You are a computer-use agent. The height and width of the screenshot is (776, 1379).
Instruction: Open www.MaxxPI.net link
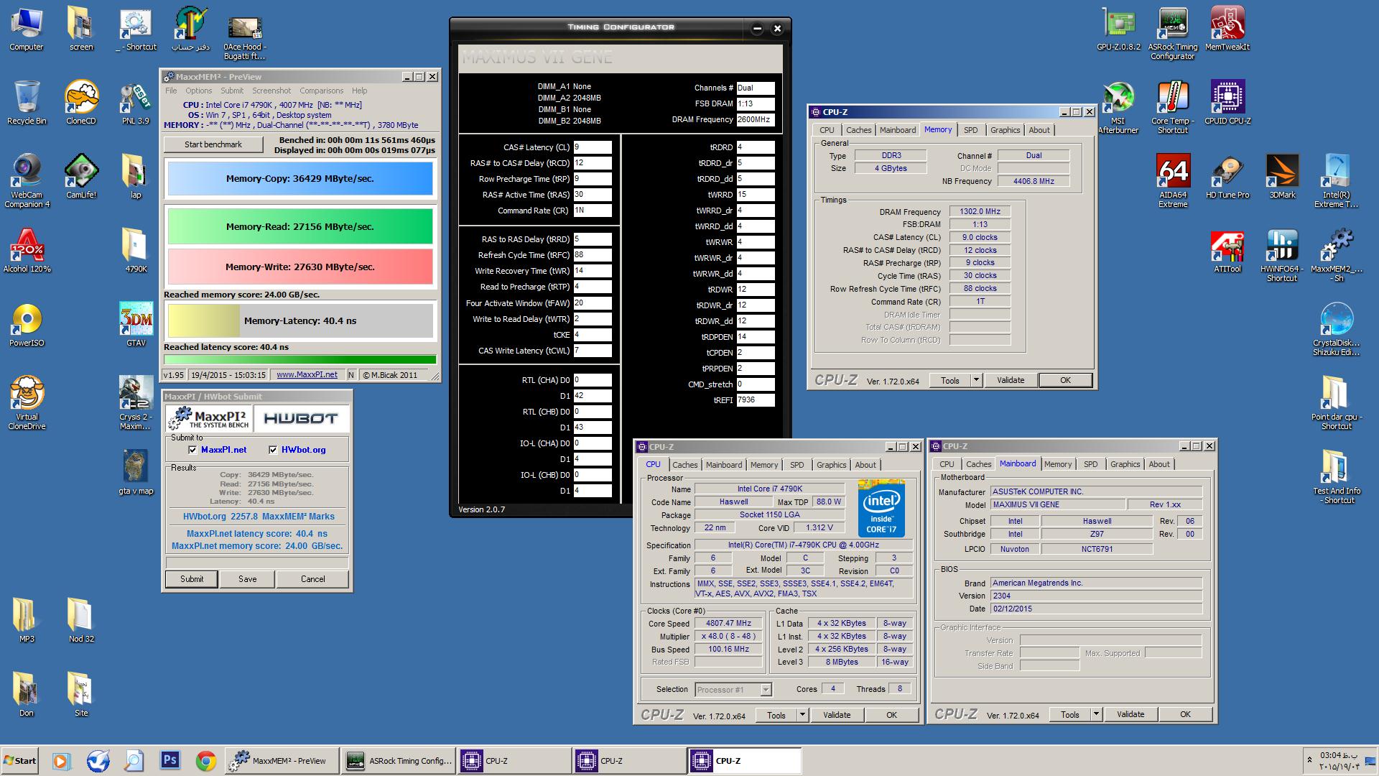pyautogui.click(x=307, y=375)
